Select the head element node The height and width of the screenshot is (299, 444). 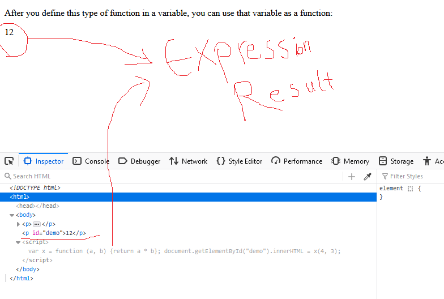point(37,206)
